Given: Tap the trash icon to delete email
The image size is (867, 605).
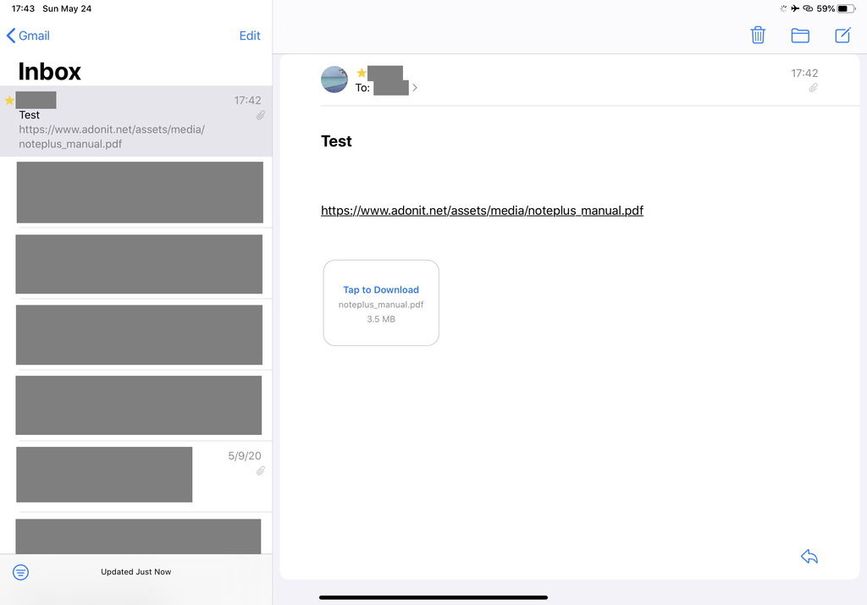Looking at the screenshot, I should click(x=758, y=36).
